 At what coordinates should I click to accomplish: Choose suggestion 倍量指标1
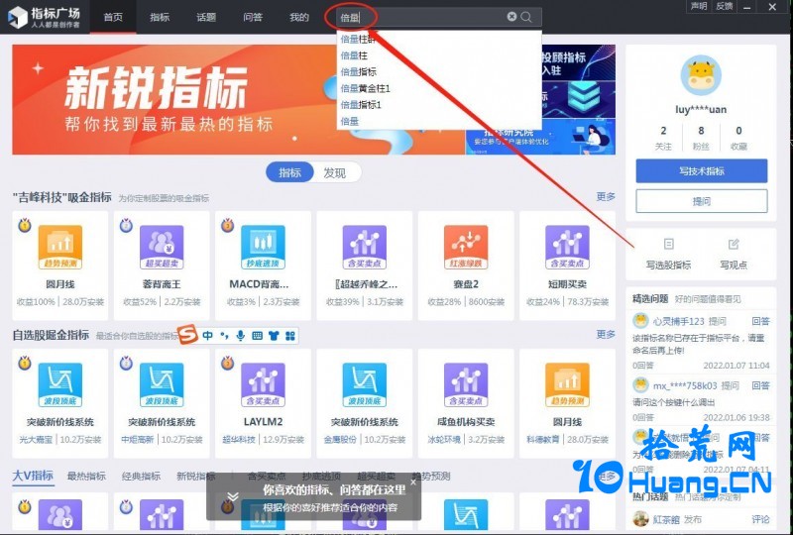tap(439, 105)
